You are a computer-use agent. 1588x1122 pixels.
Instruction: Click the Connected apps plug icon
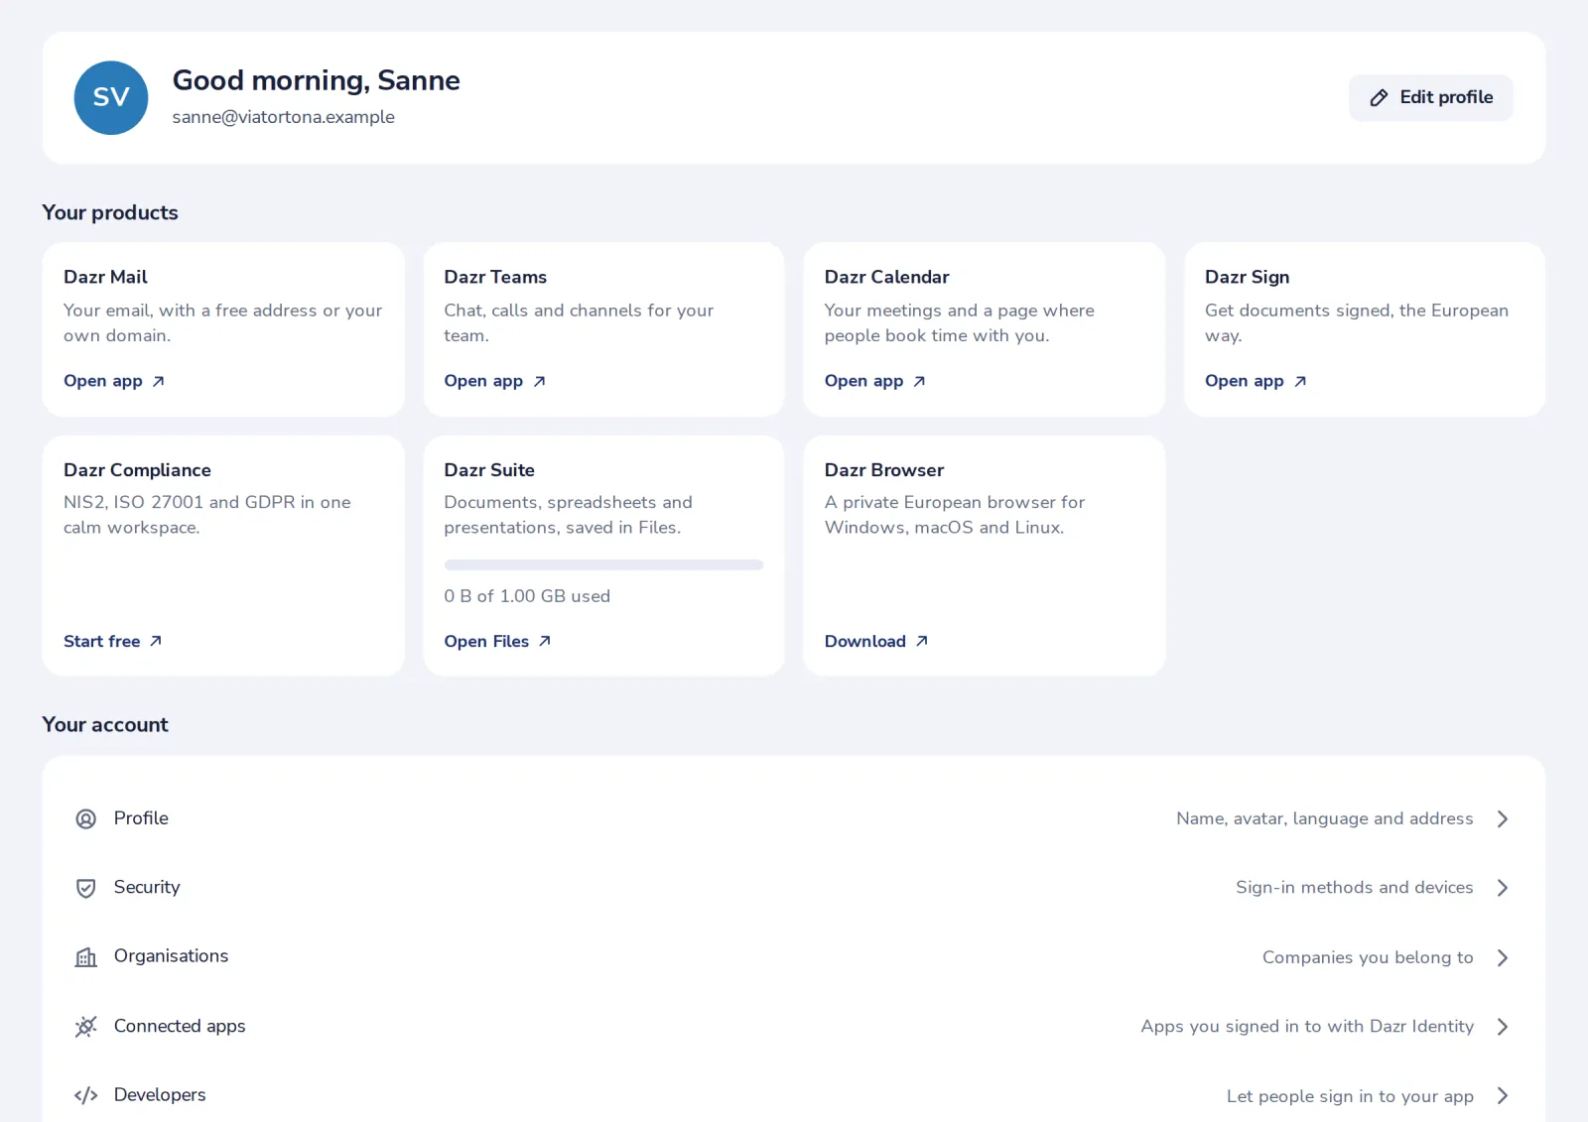86,1027
